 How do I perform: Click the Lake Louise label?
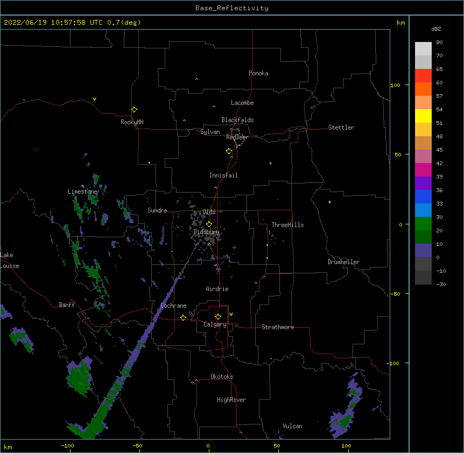(10, 260)
